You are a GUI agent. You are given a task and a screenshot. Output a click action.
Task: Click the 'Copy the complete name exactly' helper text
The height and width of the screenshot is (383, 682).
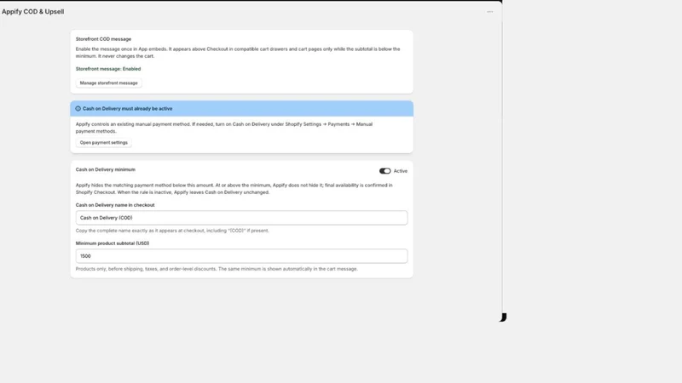(x=172, y=231)
